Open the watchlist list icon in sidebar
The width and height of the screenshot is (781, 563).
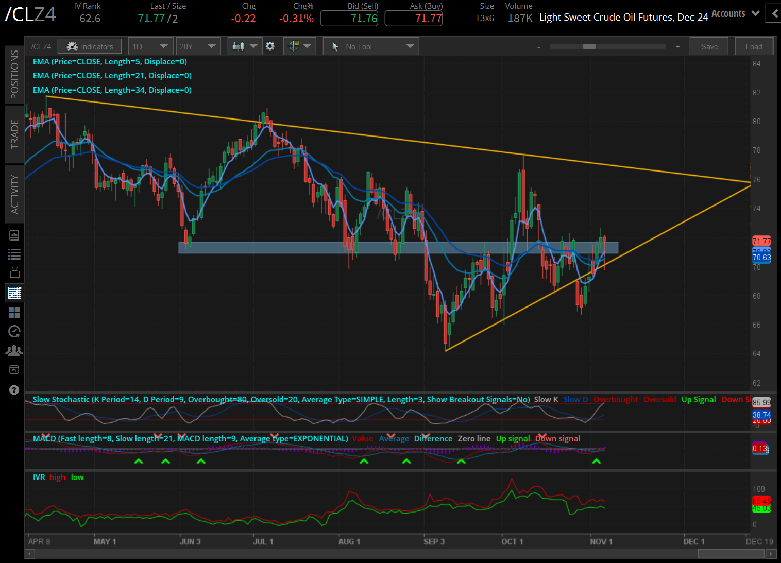pyautogui.click(x=14, y=254)
